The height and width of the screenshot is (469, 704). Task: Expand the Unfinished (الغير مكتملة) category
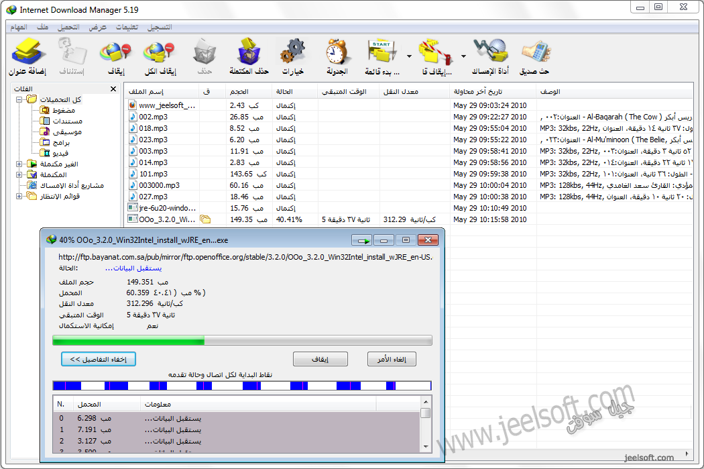point(19,164)
